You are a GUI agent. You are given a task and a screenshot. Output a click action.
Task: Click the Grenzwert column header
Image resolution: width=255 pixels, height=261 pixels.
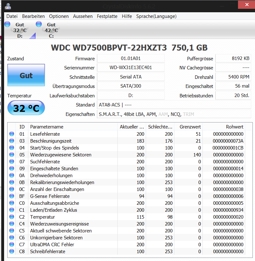tap(189, 127)
